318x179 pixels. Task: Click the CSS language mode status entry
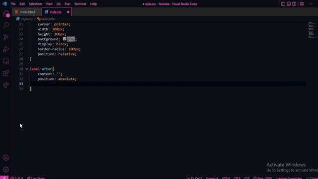(246, 178)
